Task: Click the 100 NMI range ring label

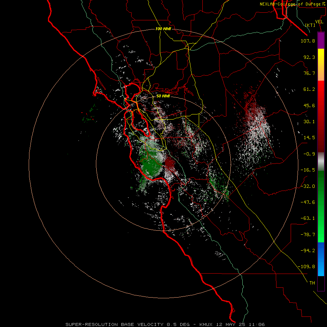Action: click(163, 29)
